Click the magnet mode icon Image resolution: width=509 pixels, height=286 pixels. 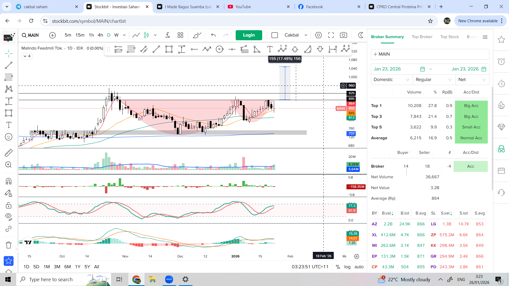point(8,181)
